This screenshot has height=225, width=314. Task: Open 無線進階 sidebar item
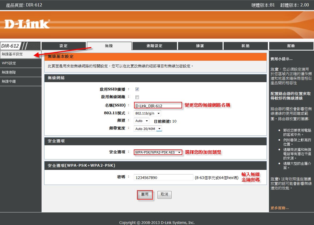click(21, 72)
